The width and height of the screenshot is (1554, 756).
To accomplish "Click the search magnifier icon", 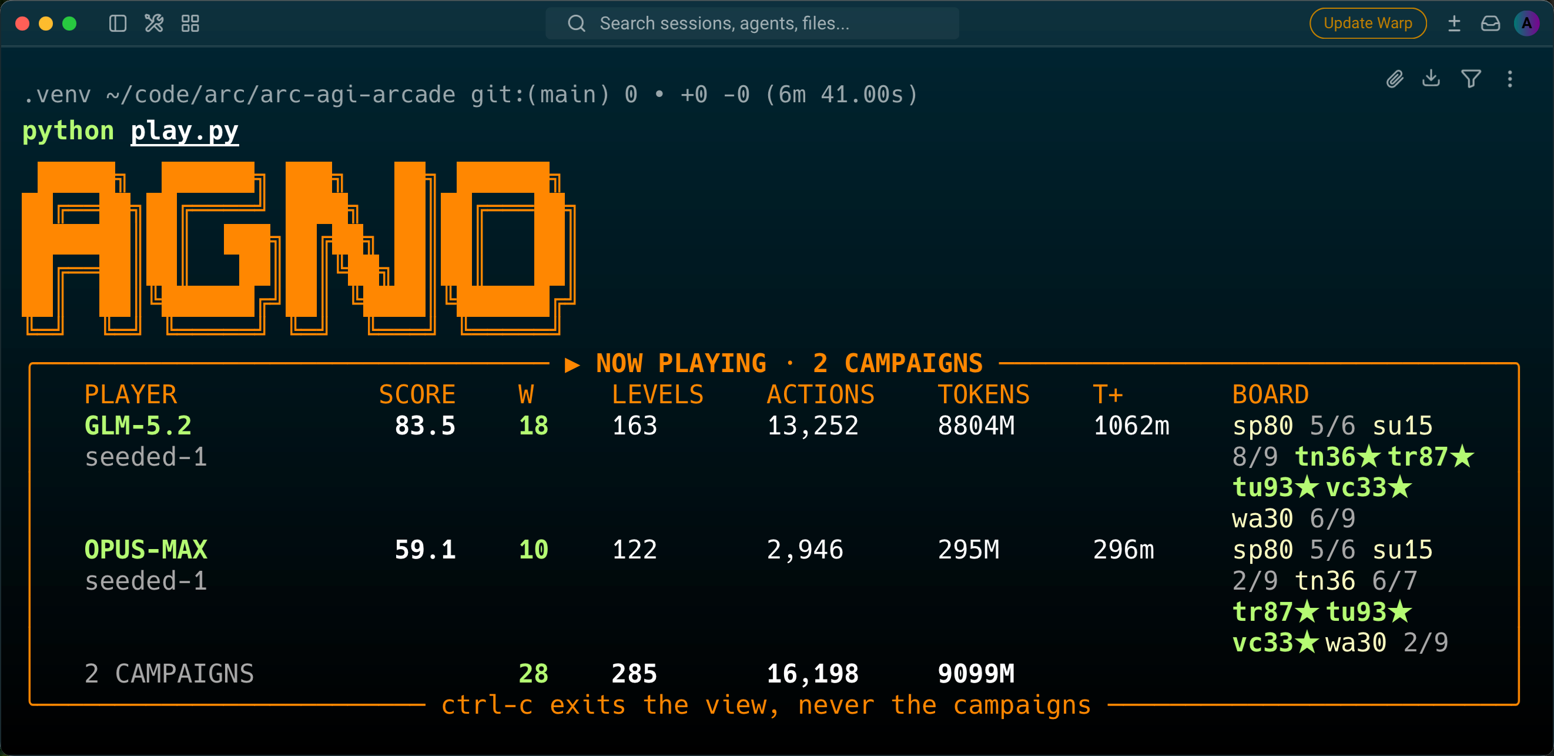I will 577,24.
